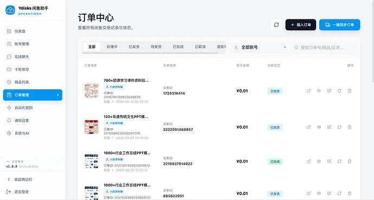Screen dimensions: 374x200
Task: Open 在线聊天 from the sidebar
Action: click(33, 57)
